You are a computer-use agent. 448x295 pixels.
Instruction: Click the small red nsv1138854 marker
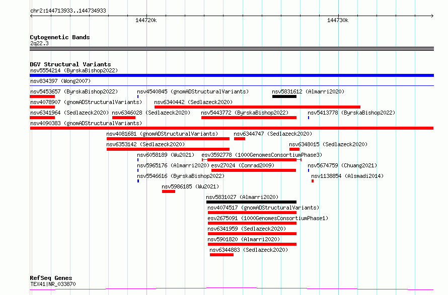tap(313, 181)
